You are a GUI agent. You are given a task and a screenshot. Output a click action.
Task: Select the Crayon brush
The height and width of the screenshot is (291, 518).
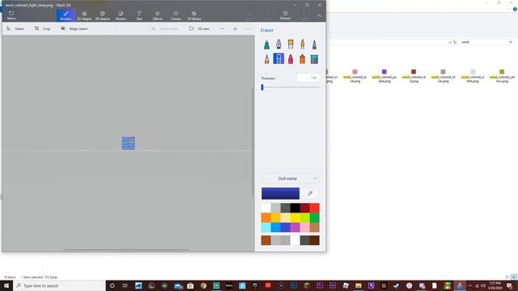291,59
